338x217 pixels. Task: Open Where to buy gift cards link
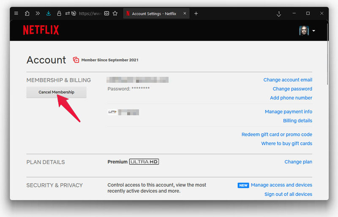(287, 144)
